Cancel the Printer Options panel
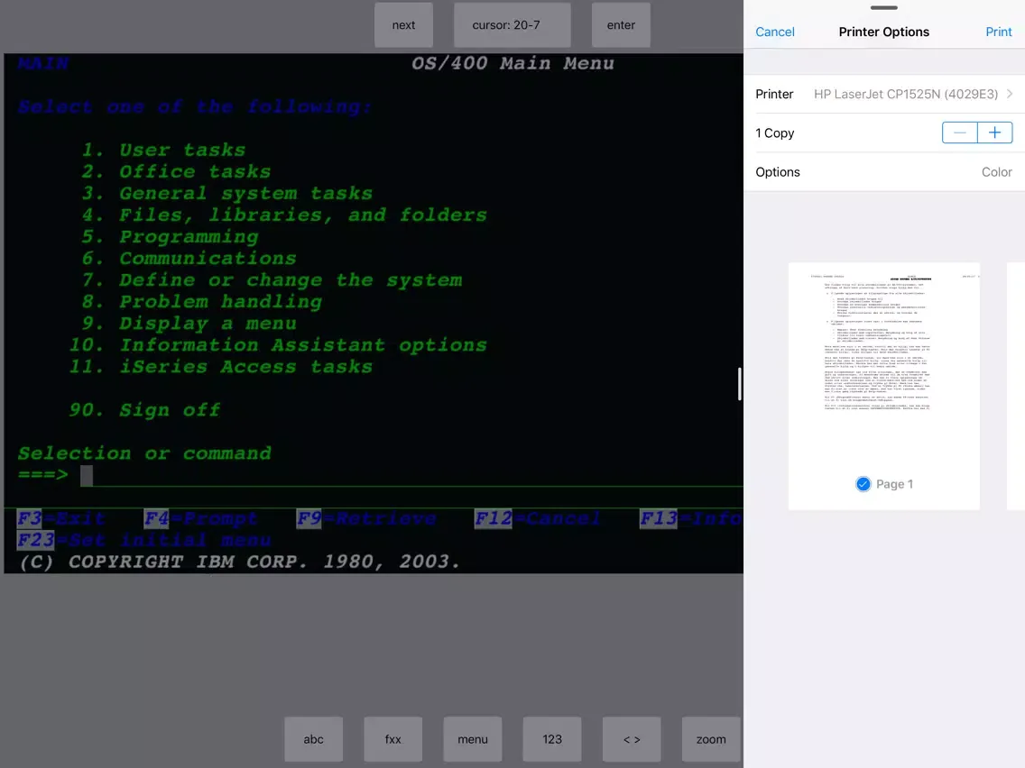This screenshot has width=1025, height=768. pos(774,32)
